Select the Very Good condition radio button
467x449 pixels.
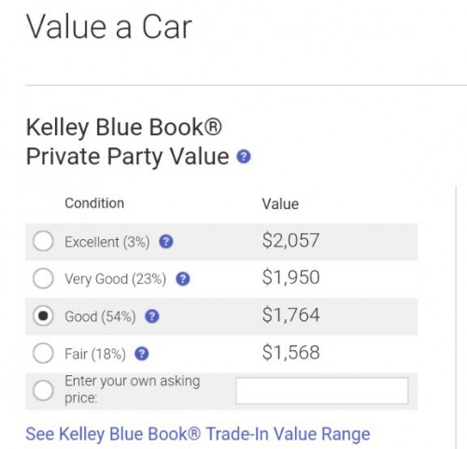(x=43, y=278)
